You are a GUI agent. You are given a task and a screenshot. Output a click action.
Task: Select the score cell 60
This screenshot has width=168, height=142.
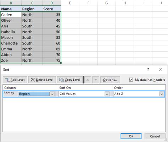pyautogui.click(x=52, y=43)
